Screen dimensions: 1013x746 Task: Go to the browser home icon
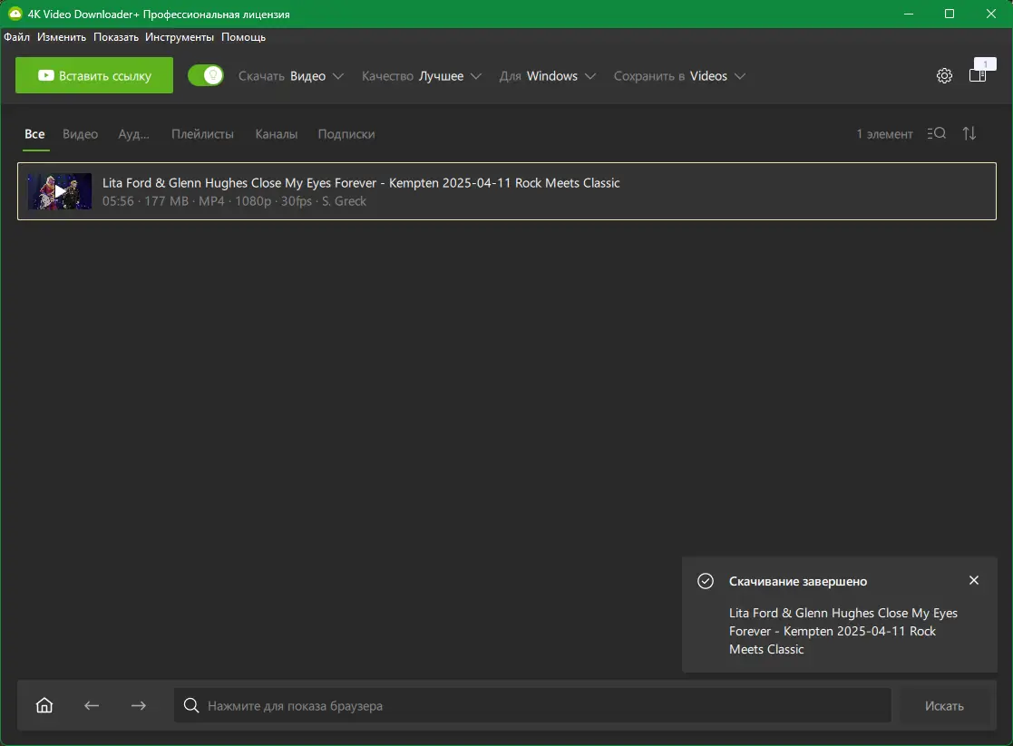(x=44, y=705)
